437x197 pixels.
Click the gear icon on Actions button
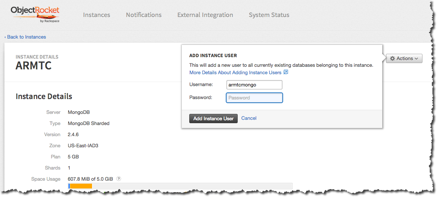click(392, 59)
